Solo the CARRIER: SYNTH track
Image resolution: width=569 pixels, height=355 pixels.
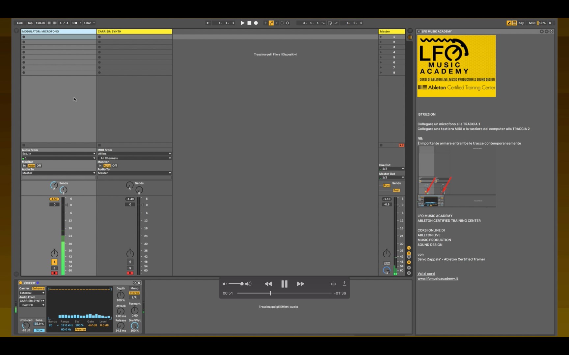(130, 268)
